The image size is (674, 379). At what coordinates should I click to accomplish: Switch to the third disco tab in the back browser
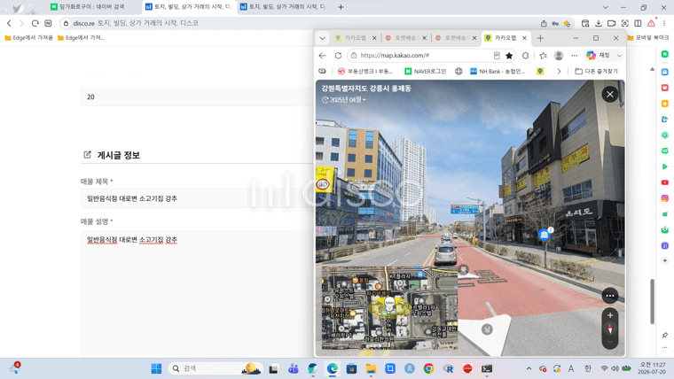point(284,7)
